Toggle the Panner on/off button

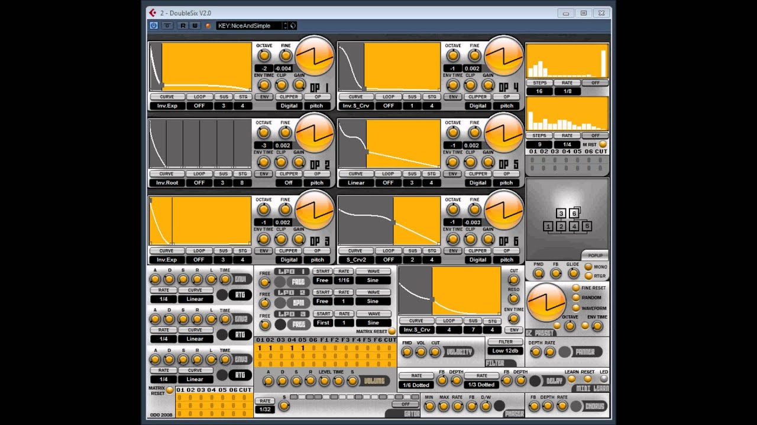(565, 352)
